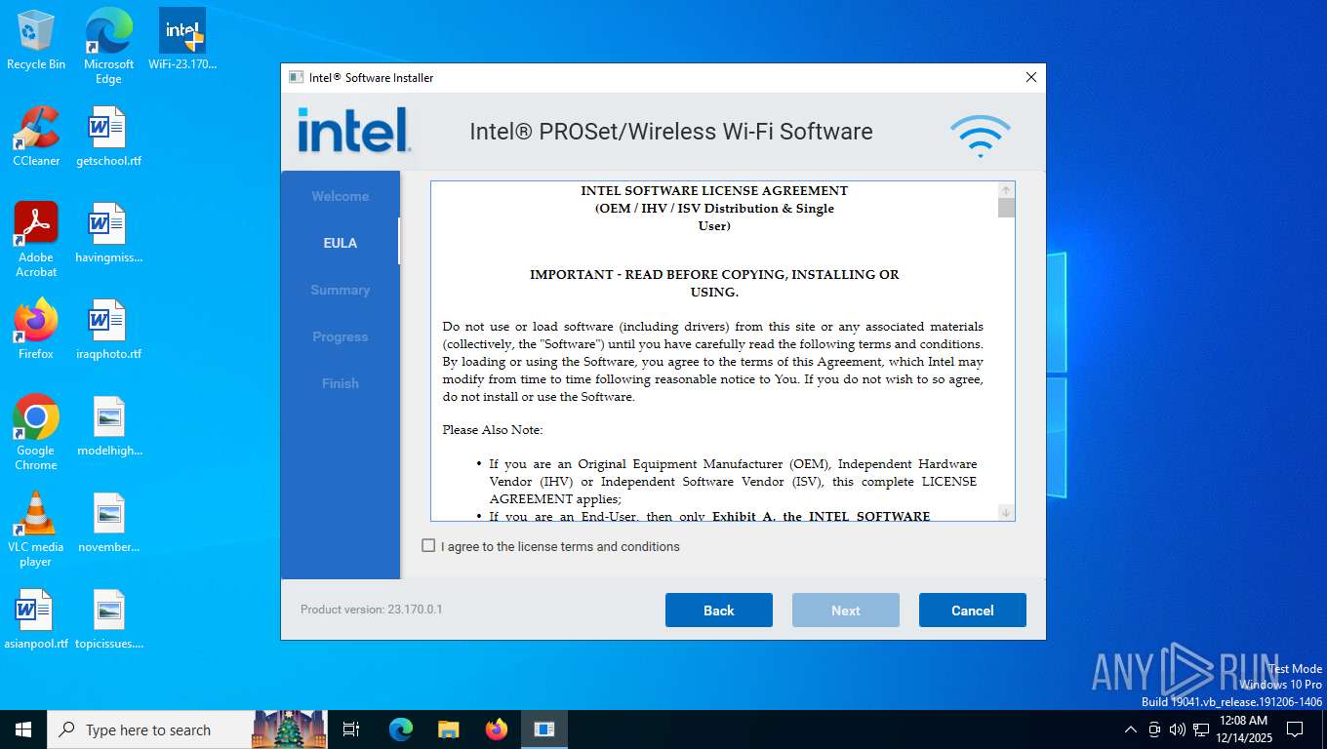Select the modelhigh... image file icon
This screenshot has height=749, width=1327.
coord(108,426)
